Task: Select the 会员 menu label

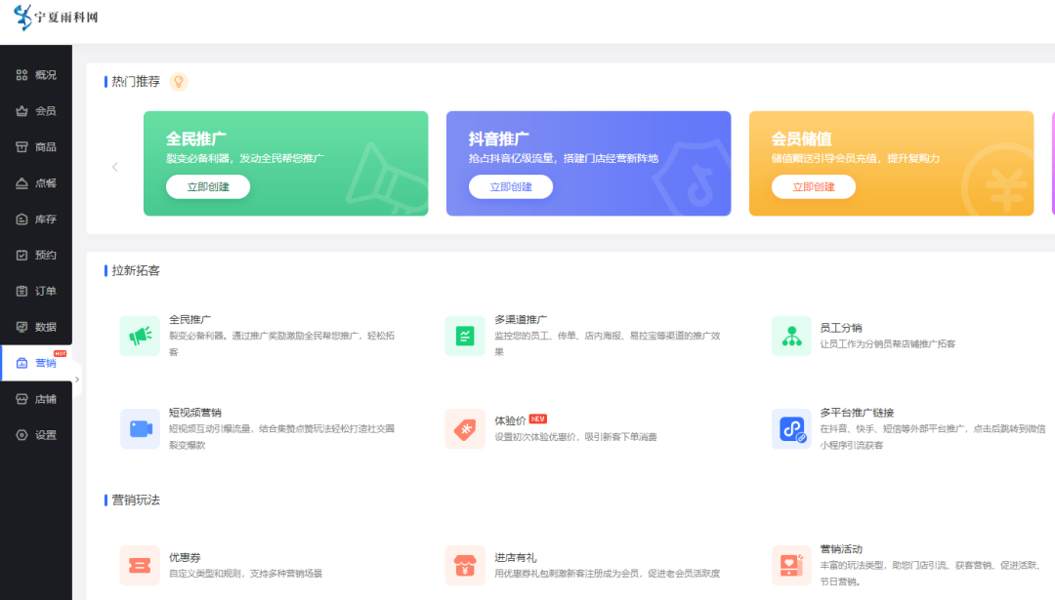Action: click(46, 111)
